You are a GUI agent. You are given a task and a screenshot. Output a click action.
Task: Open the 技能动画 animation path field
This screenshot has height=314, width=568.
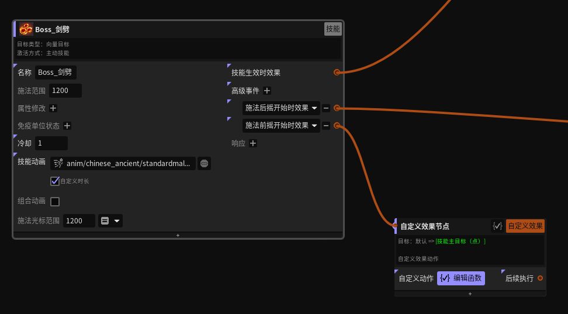[x=123, y=164]
